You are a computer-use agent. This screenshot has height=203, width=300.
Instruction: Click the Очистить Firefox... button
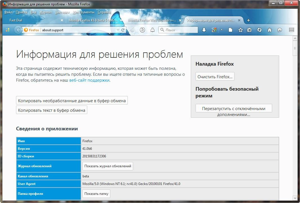coord(215,77)
